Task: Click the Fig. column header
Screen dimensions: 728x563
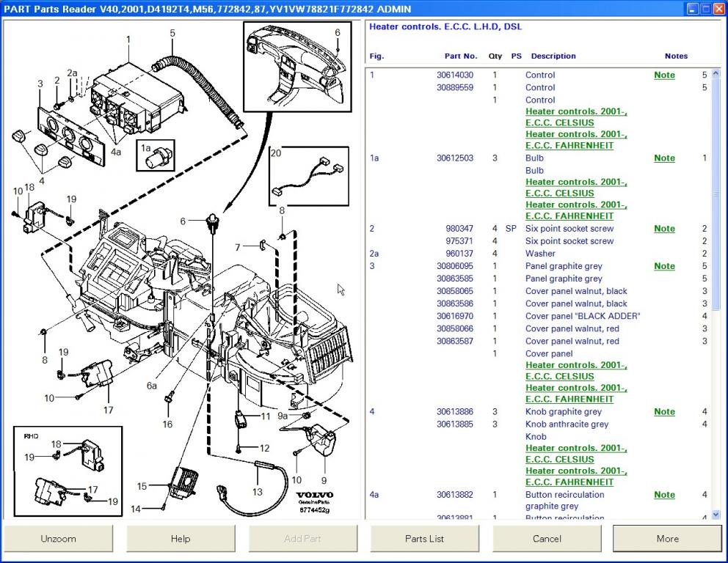Action: coord(376,56)
